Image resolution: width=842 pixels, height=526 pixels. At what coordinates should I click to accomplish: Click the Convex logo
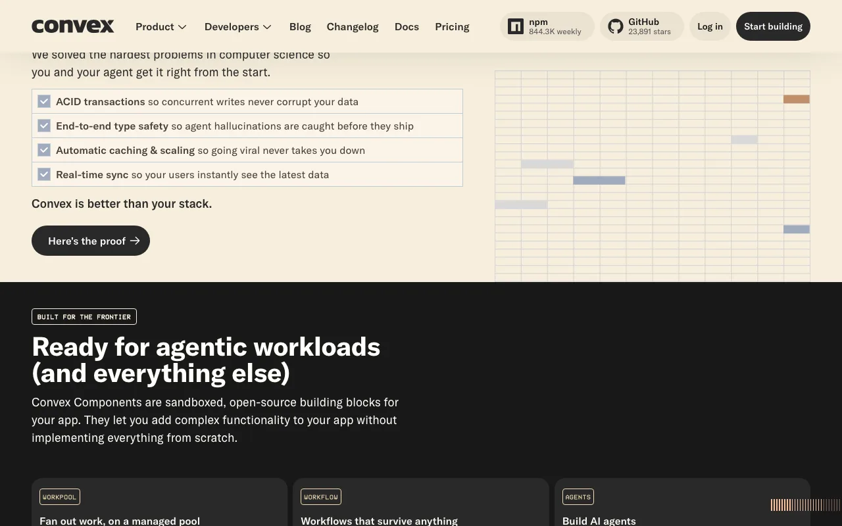[x=73, y=26]
